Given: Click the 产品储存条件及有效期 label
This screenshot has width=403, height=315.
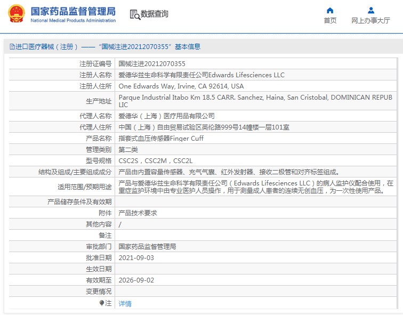Looking at the screenshot, I should [79, 201].
